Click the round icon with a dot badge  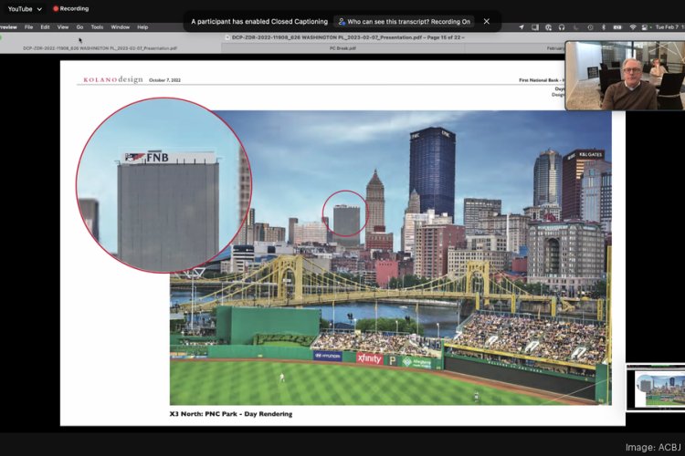pos(548,27)
